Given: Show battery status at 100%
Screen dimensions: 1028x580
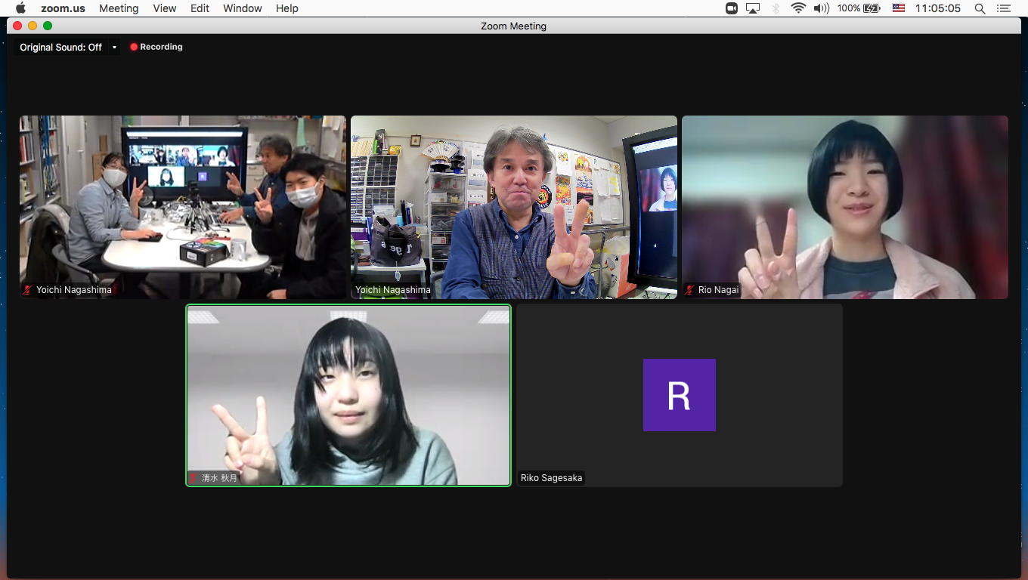Looking at the screenshot, I should click(859, 8).
